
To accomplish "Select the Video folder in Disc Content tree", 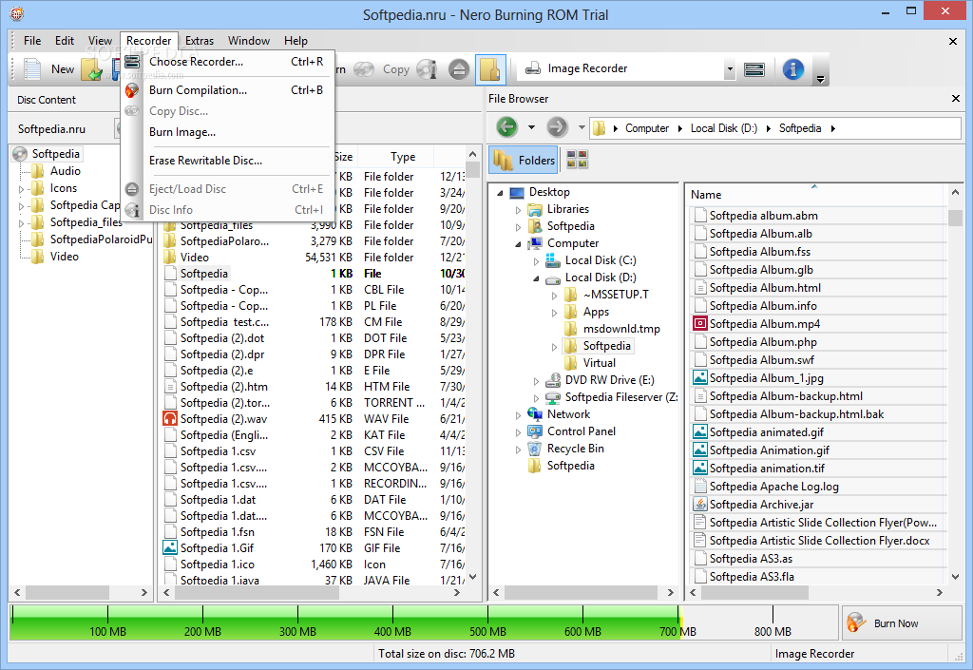I will pos(64,257).
